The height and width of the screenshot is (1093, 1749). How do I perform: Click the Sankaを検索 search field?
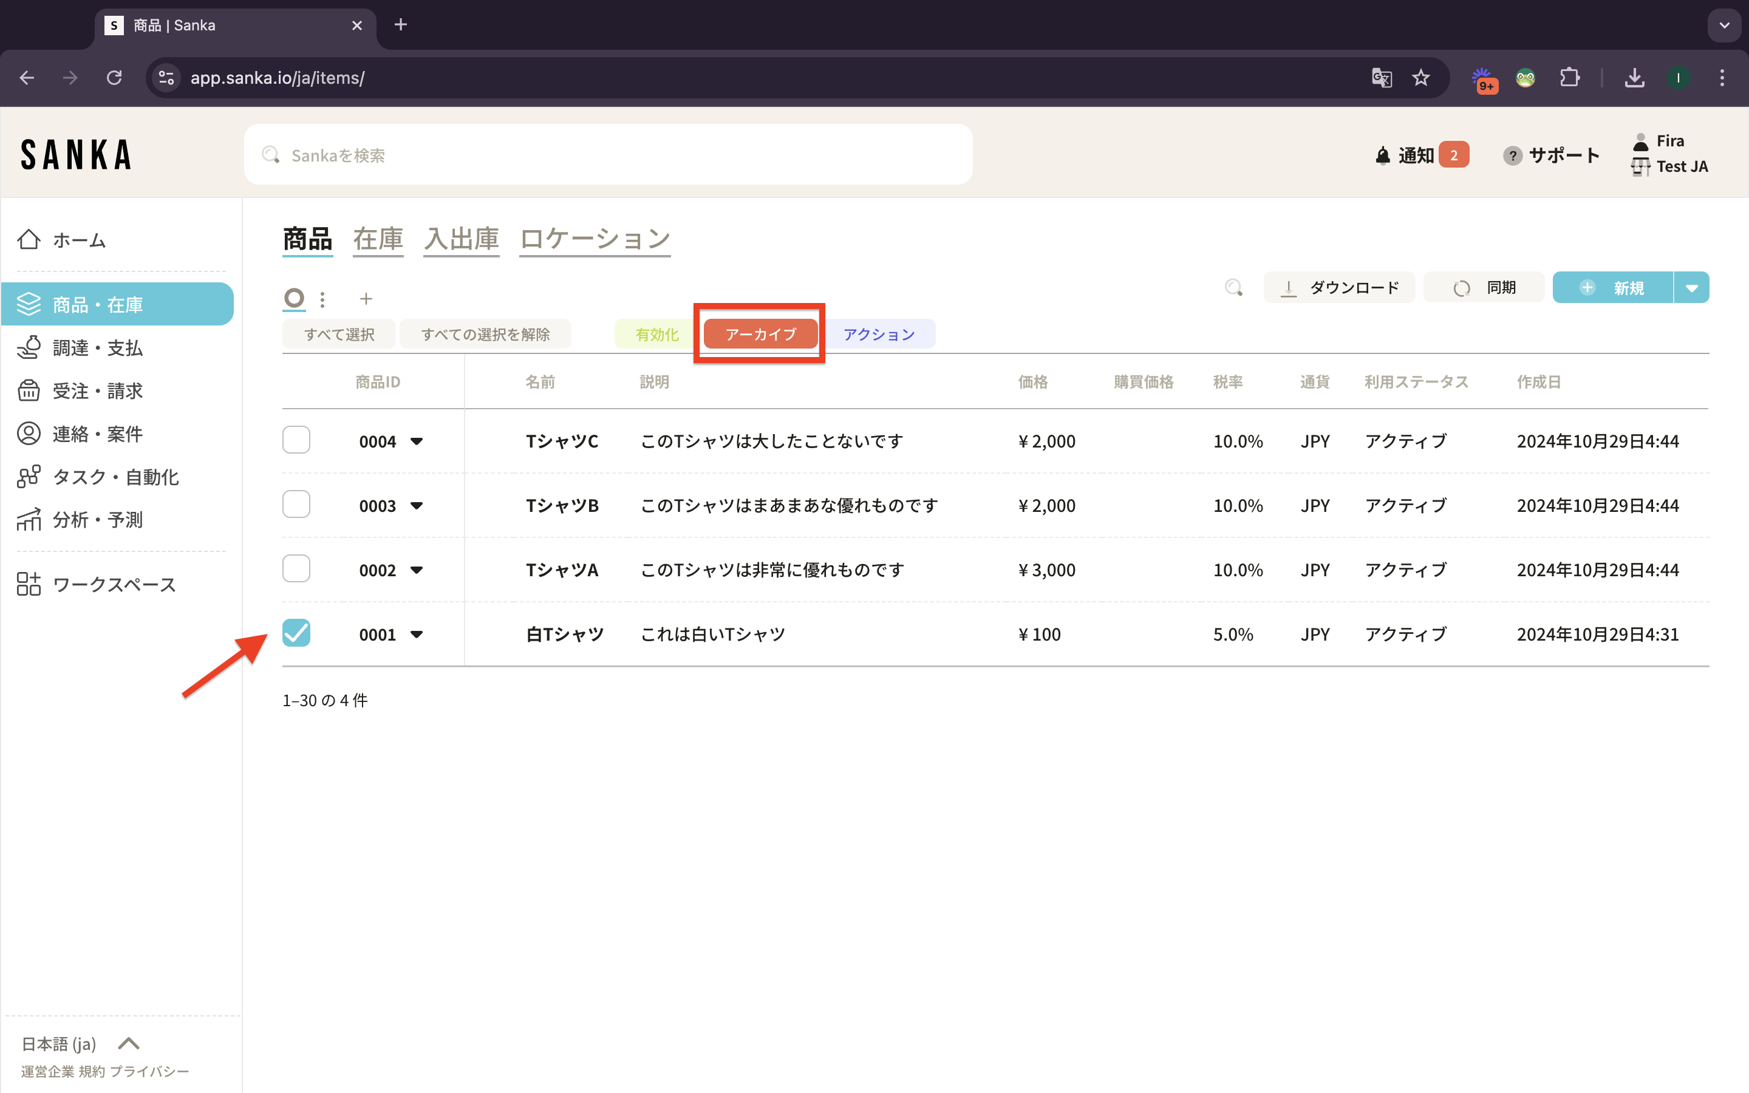click(607, 155)
